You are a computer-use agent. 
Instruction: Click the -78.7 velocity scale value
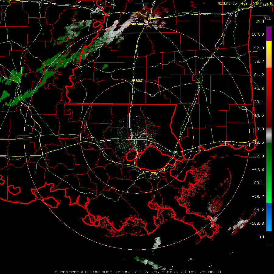tap(258, 197)
